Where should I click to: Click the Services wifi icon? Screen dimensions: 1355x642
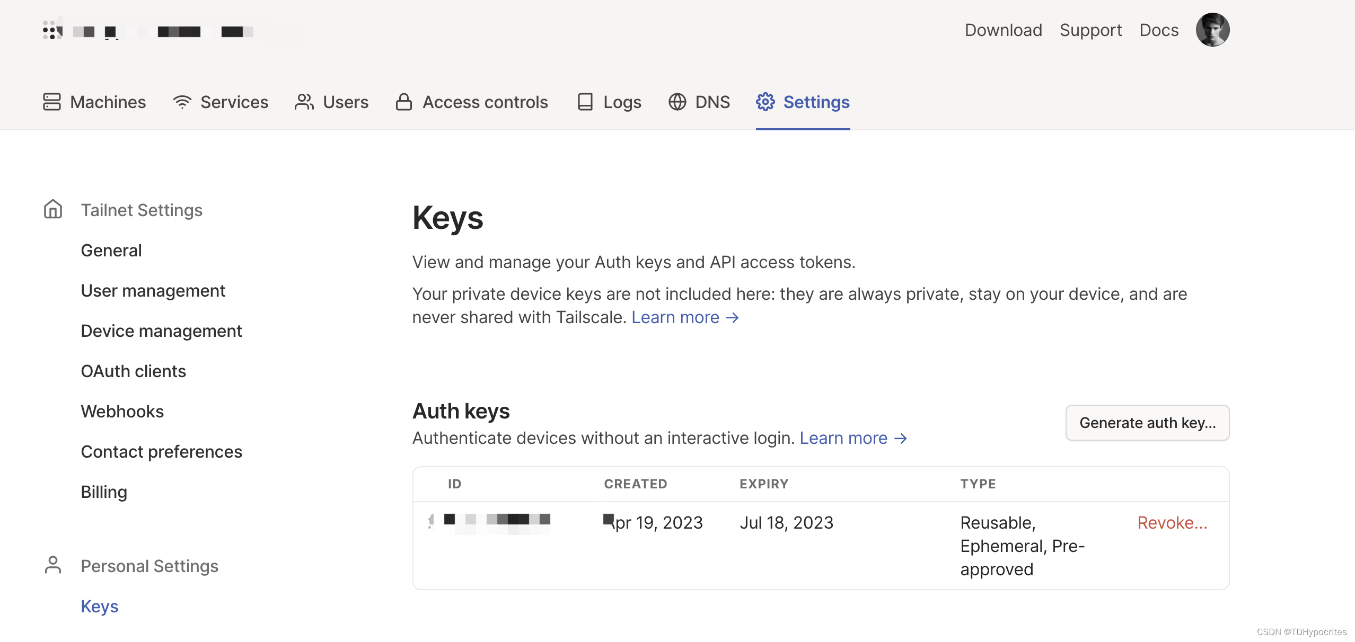click(x=182, y=102)
